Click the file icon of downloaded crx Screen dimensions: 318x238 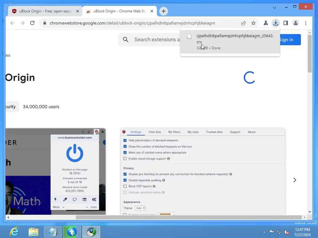click(x=189, y=37)
